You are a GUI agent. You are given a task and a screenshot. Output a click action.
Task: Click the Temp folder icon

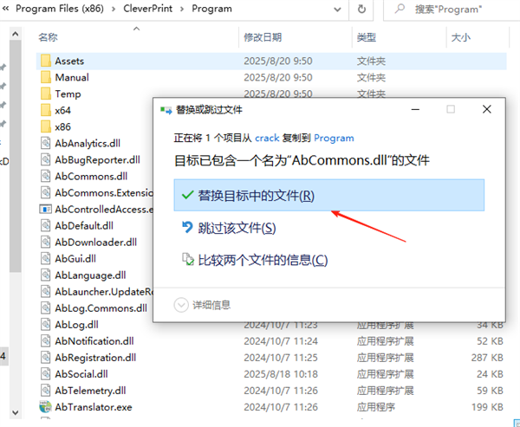click(x=45, y=94)
